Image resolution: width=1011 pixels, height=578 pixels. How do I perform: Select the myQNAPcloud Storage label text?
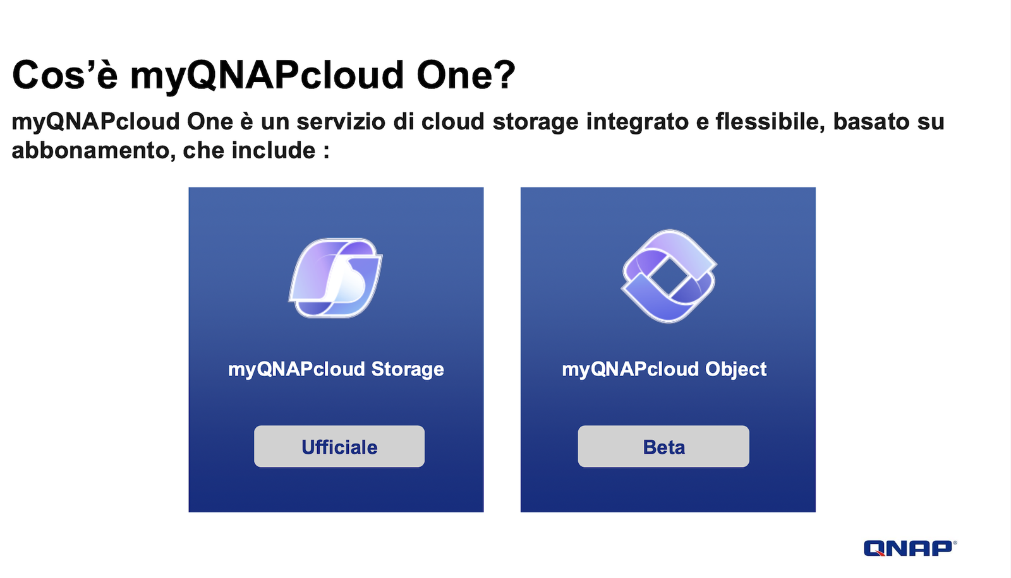336,369
